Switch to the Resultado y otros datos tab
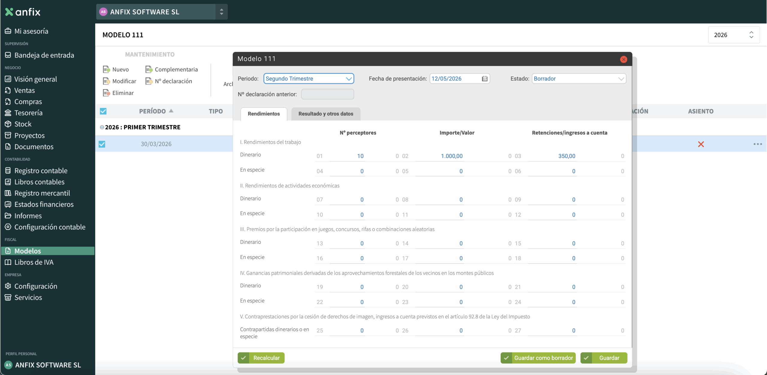767x375 pixels. tap(326, 114)
